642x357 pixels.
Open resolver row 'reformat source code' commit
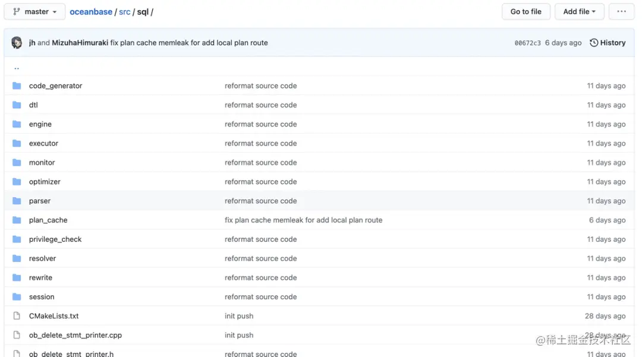click(x=261, y=258)
